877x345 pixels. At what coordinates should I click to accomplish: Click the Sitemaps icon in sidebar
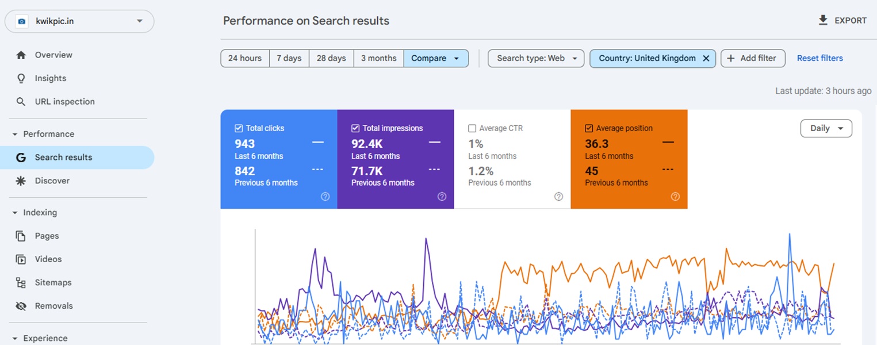pos(21,283)
